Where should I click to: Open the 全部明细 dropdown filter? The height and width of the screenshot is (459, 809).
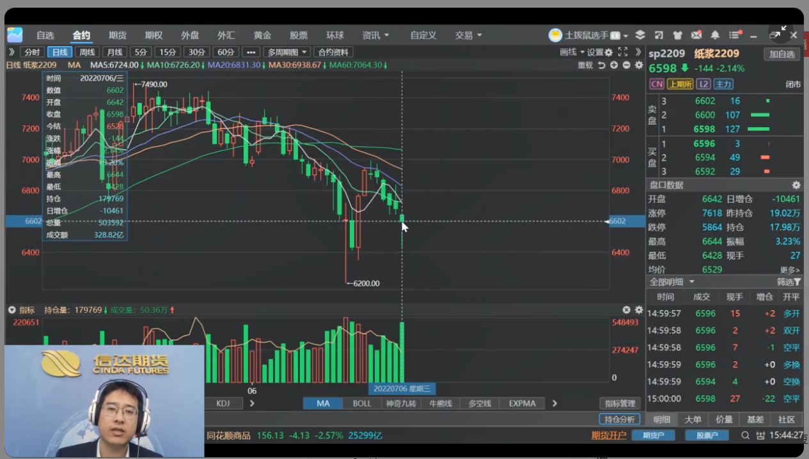tap(672, 282)
